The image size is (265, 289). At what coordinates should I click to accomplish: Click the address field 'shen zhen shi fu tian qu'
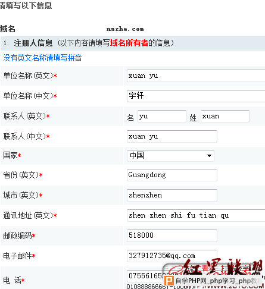point(196,215)
